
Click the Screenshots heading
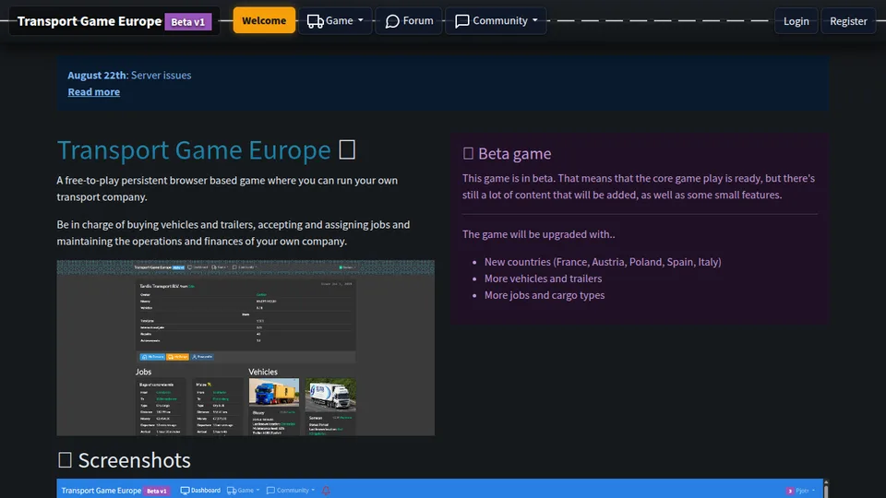124,460
